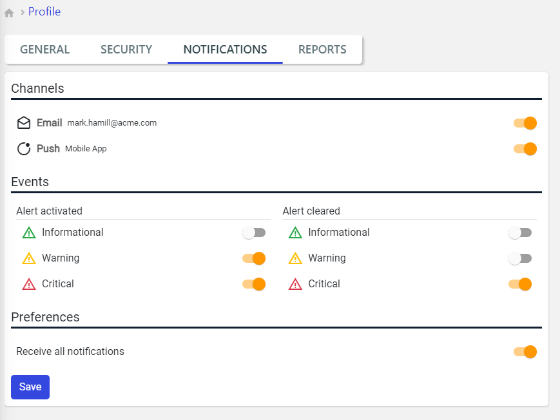Screen dimensions: 560x420
Task: Click the Profile breadcrumb link
Action: coord(44,12)
